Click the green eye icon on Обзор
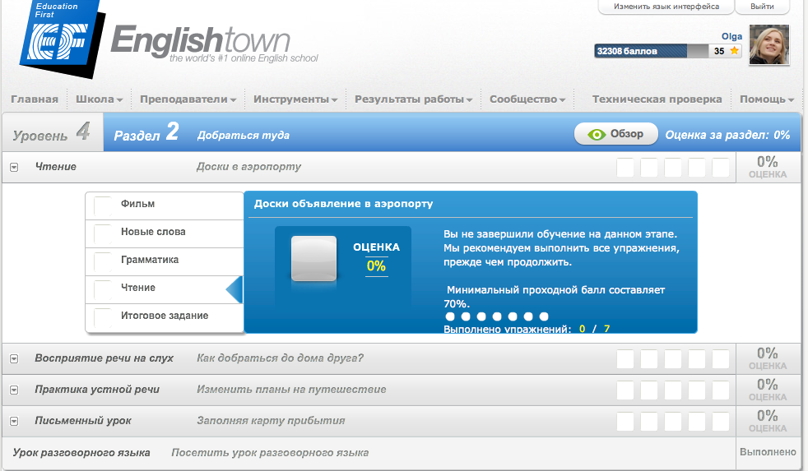Viewport: 808px width, 471px height. 597,134
